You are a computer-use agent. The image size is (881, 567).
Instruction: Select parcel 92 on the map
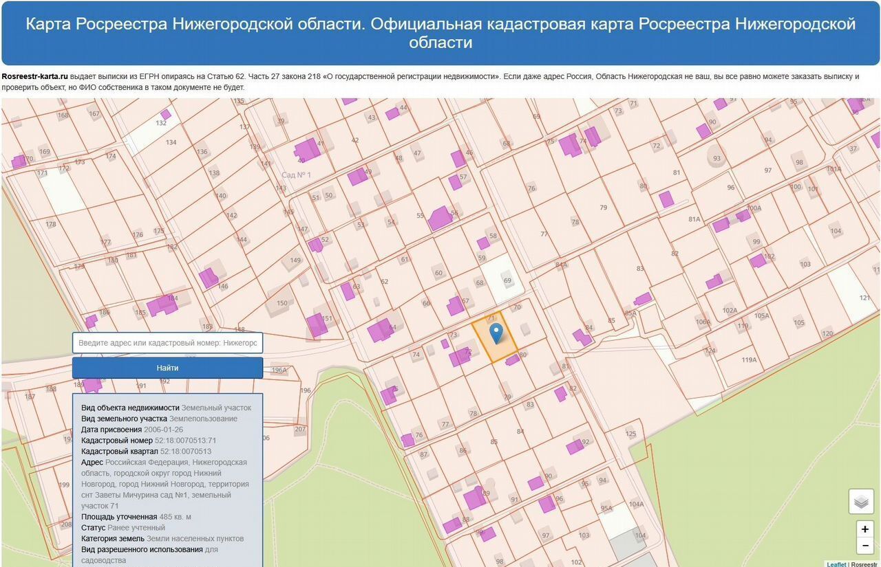tap(586, 442)
